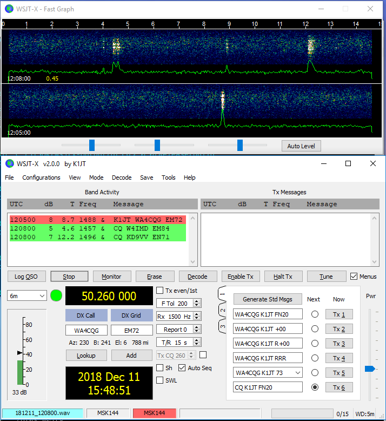Click the globe icon in Fast Graph window
The image size is (386, 421).
coord(9,9)
